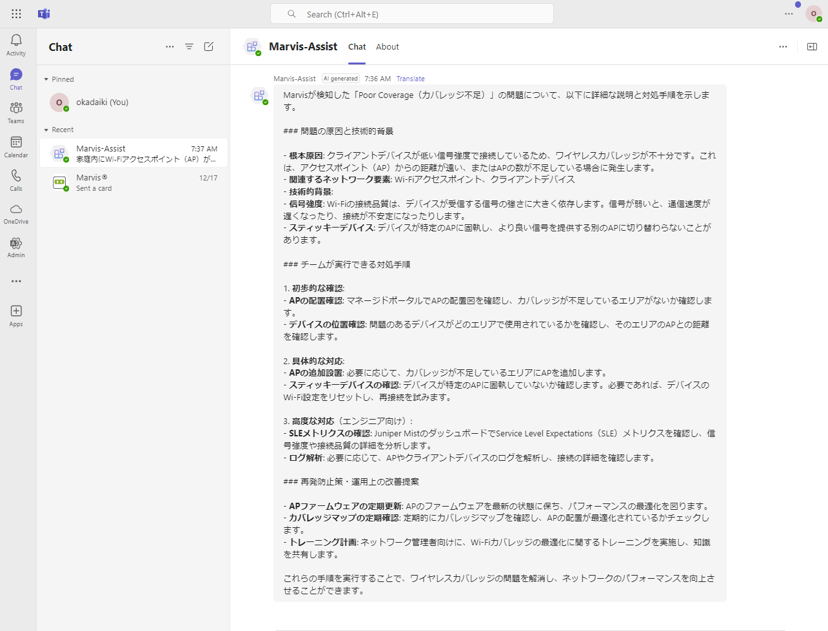Select the Chat tab in Marvis-Assist

pos(357,46)
